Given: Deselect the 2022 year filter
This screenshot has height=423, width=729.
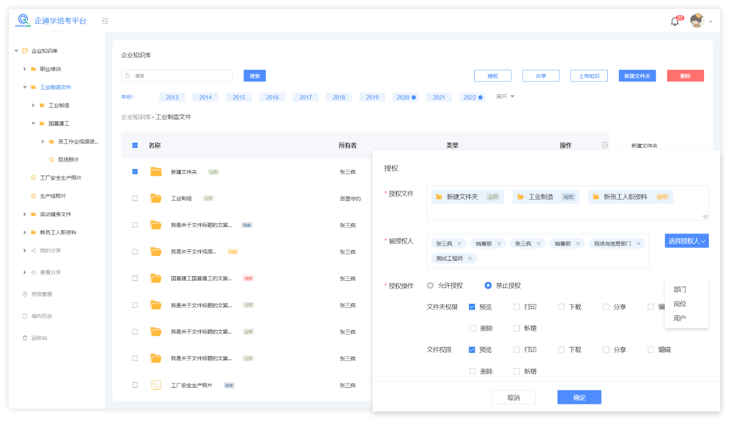Looking at the screenshot, I should 473,97.
